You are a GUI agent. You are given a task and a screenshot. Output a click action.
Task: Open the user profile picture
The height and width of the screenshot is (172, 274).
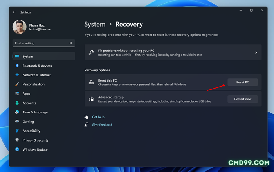click(20, 27)
